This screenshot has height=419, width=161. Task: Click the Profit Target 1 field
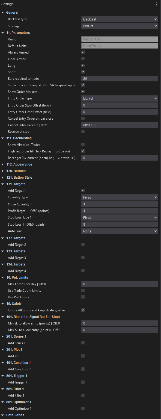(x=120, y=211)
